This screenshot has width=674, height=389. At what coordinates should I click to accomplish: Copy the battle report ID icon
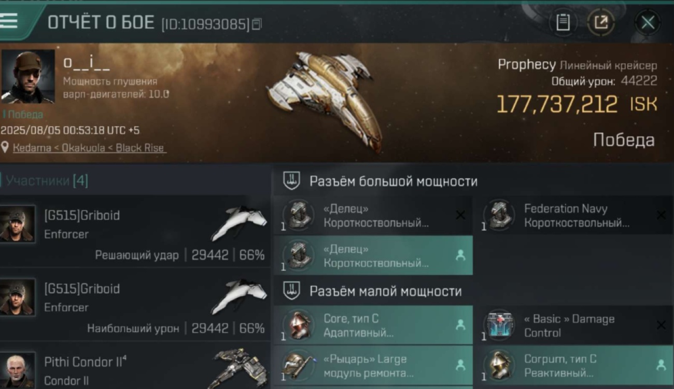pyautogui.click(x=257, y=24)
